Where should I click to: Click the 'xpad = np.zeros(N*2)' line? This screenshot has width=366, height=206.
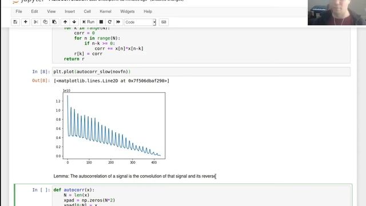point(89,200)
